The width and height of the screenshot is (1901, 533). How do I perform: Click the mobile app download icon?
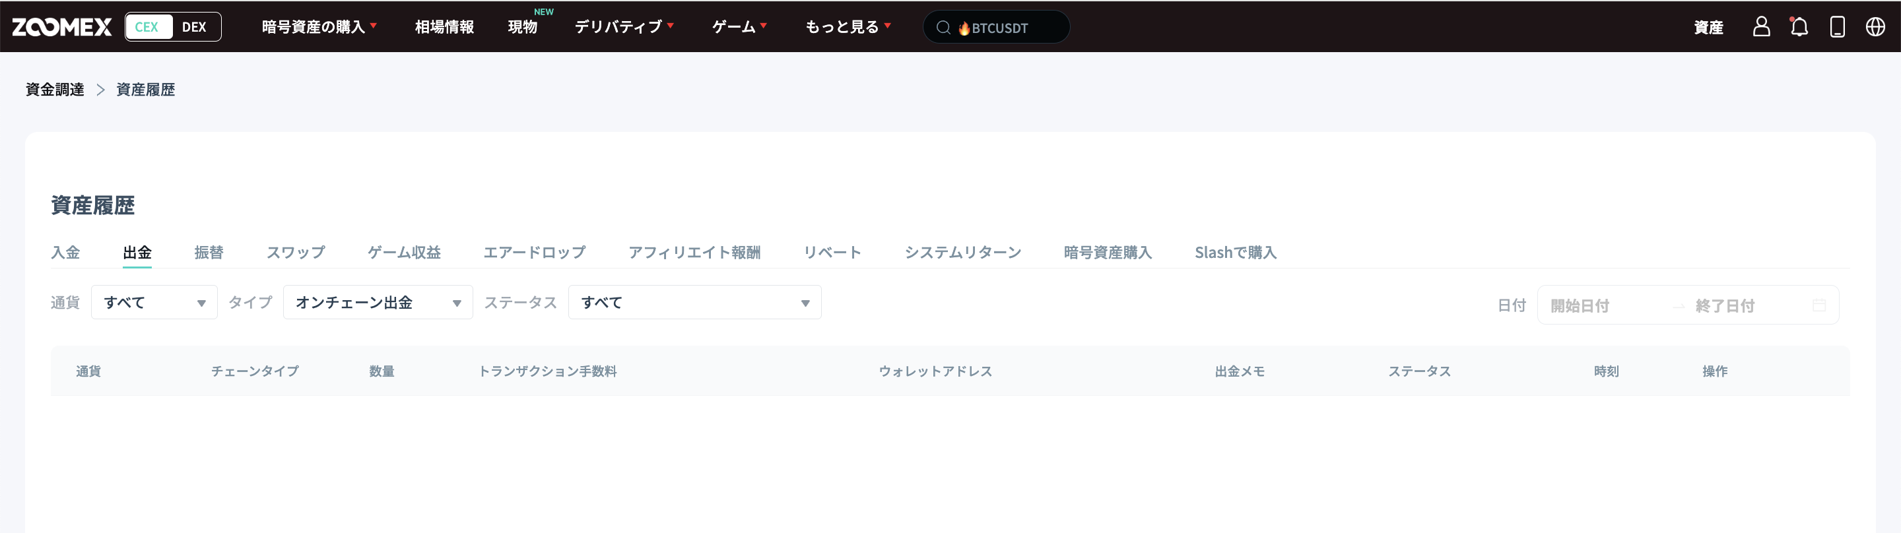[1837, 27]
